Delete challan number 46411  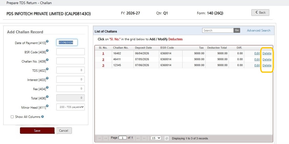point(267,59)
